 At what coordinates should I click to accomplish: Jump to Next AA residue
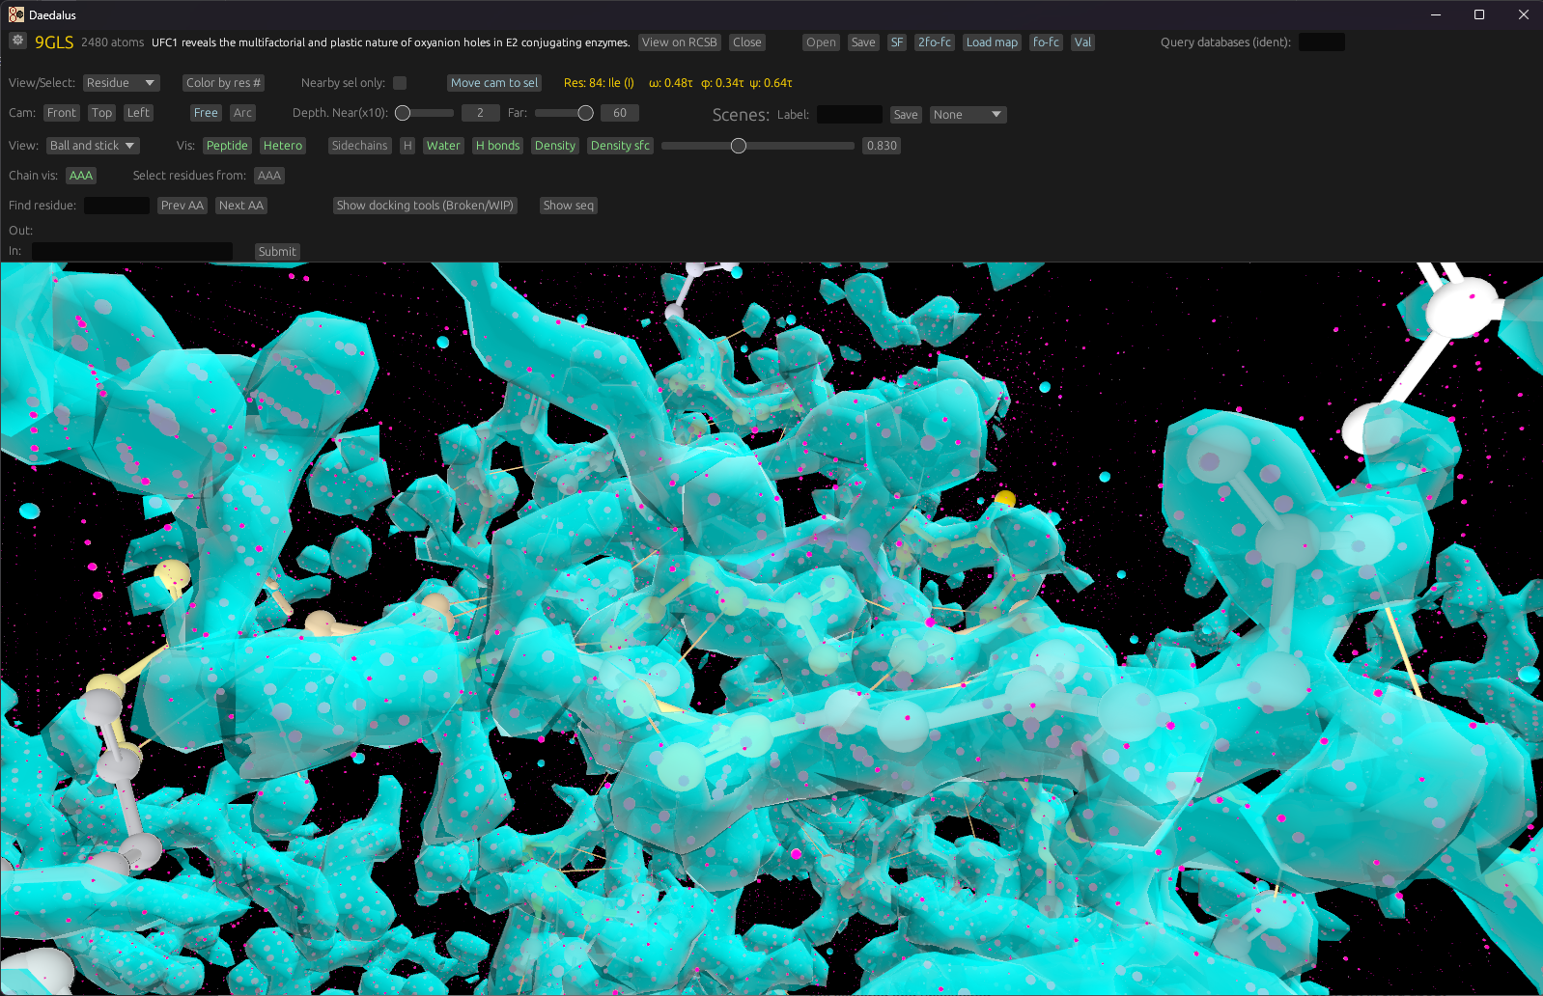[x=240, y=206]
